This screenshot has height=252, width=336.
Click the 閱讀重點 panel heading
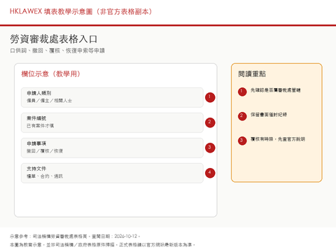(x=252, y=74)
